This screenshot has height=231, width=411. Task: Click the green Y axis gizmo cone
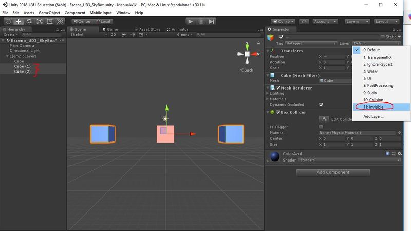[x=247, y=46]
